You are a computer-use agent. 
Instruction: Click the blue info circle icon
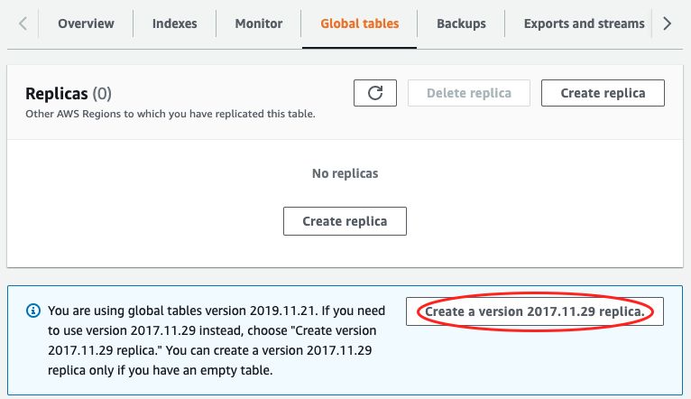pyautogui.click(x=33, y=310)
